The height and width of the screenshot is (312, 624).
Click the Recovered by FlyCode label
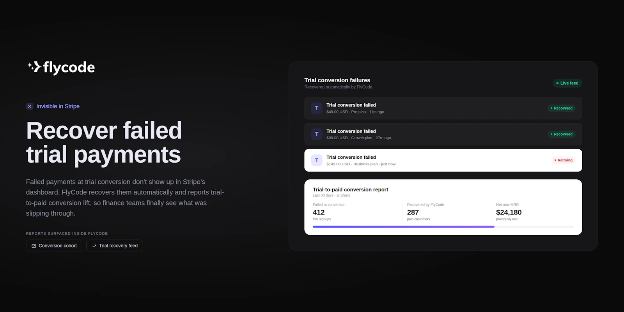coord(425,205)
